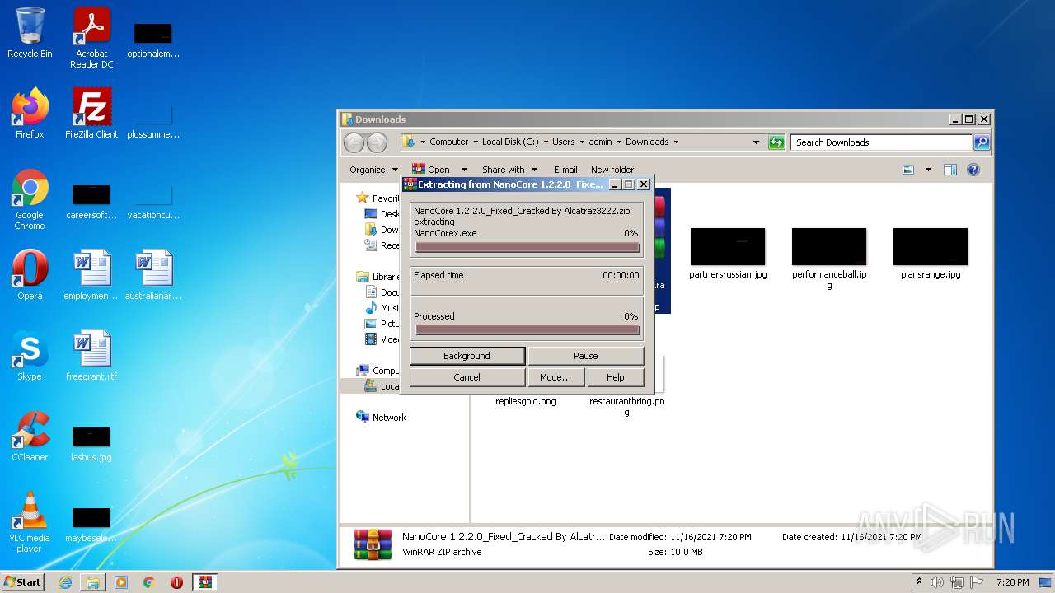Pause the WinRAR extraction
The width and height of the screenshot is (1055, 593).
(586, 356)
